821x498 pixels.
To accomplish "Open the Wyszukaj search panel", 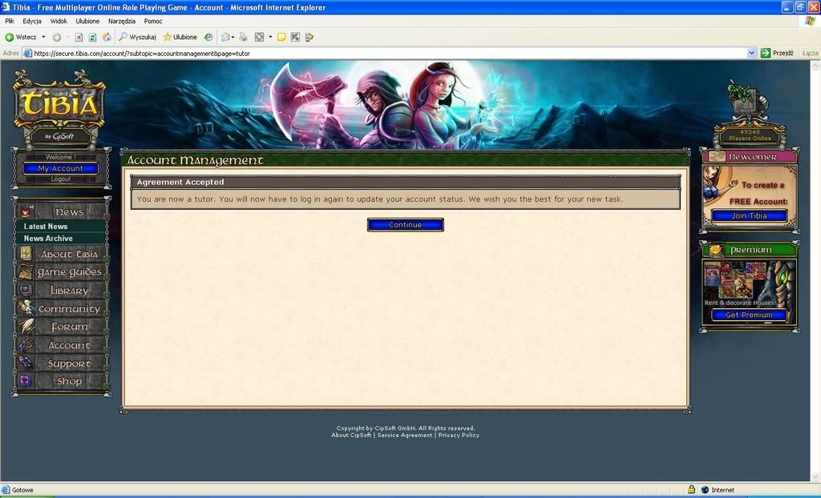I will (138, 37).
